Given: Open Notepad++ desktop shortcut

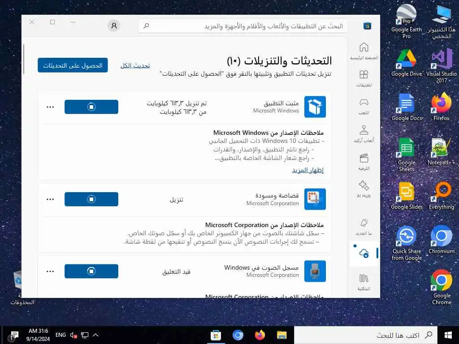Looking at the screenshot, I should [x=442, y=152].
